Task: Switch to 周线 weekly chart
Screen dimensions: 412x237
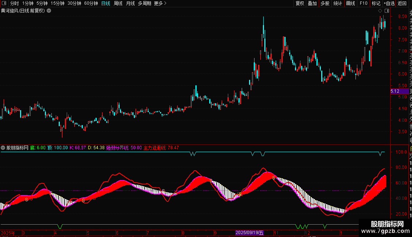Action: [118, 3]
